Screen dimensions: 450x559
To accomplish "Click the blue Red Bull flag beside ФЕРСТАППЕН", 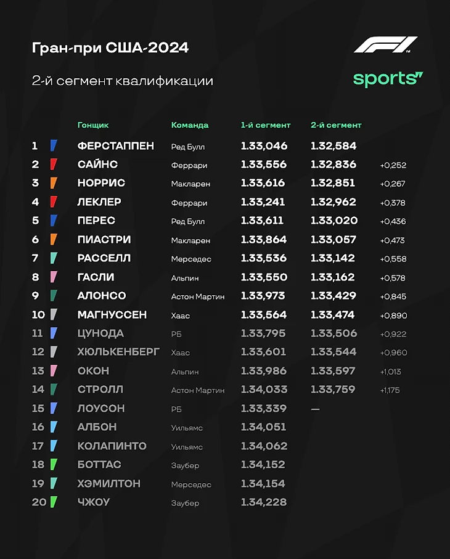I will (x=54, y=146).
